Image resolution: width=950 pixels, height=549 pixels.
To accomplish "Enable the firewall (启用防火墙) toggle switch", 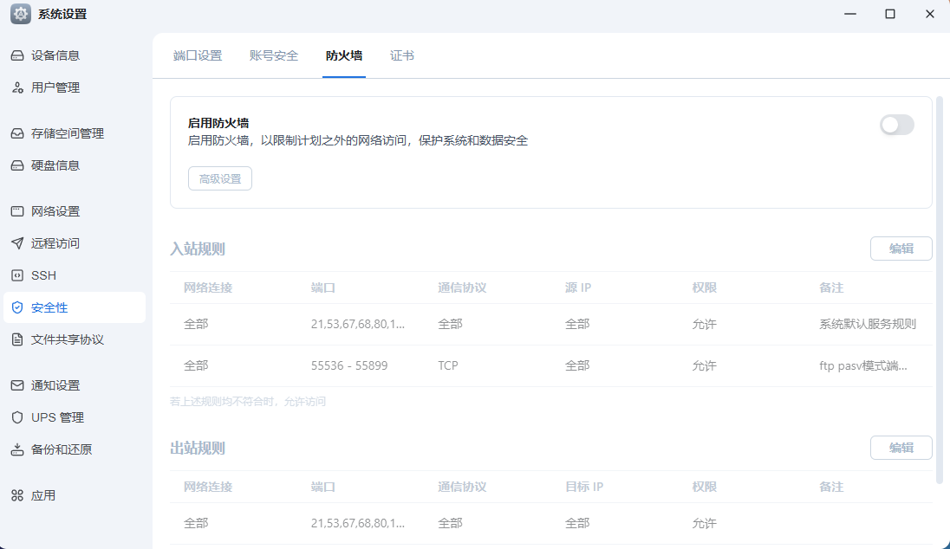I will pyautogui.click(x=896, y=125).
